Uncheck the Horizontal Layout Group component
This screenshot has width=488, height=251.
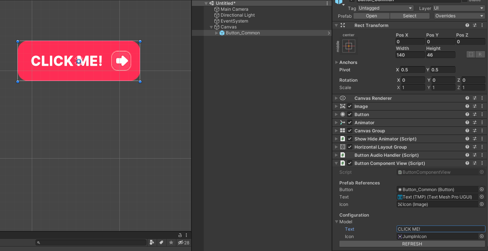(350, 147)
